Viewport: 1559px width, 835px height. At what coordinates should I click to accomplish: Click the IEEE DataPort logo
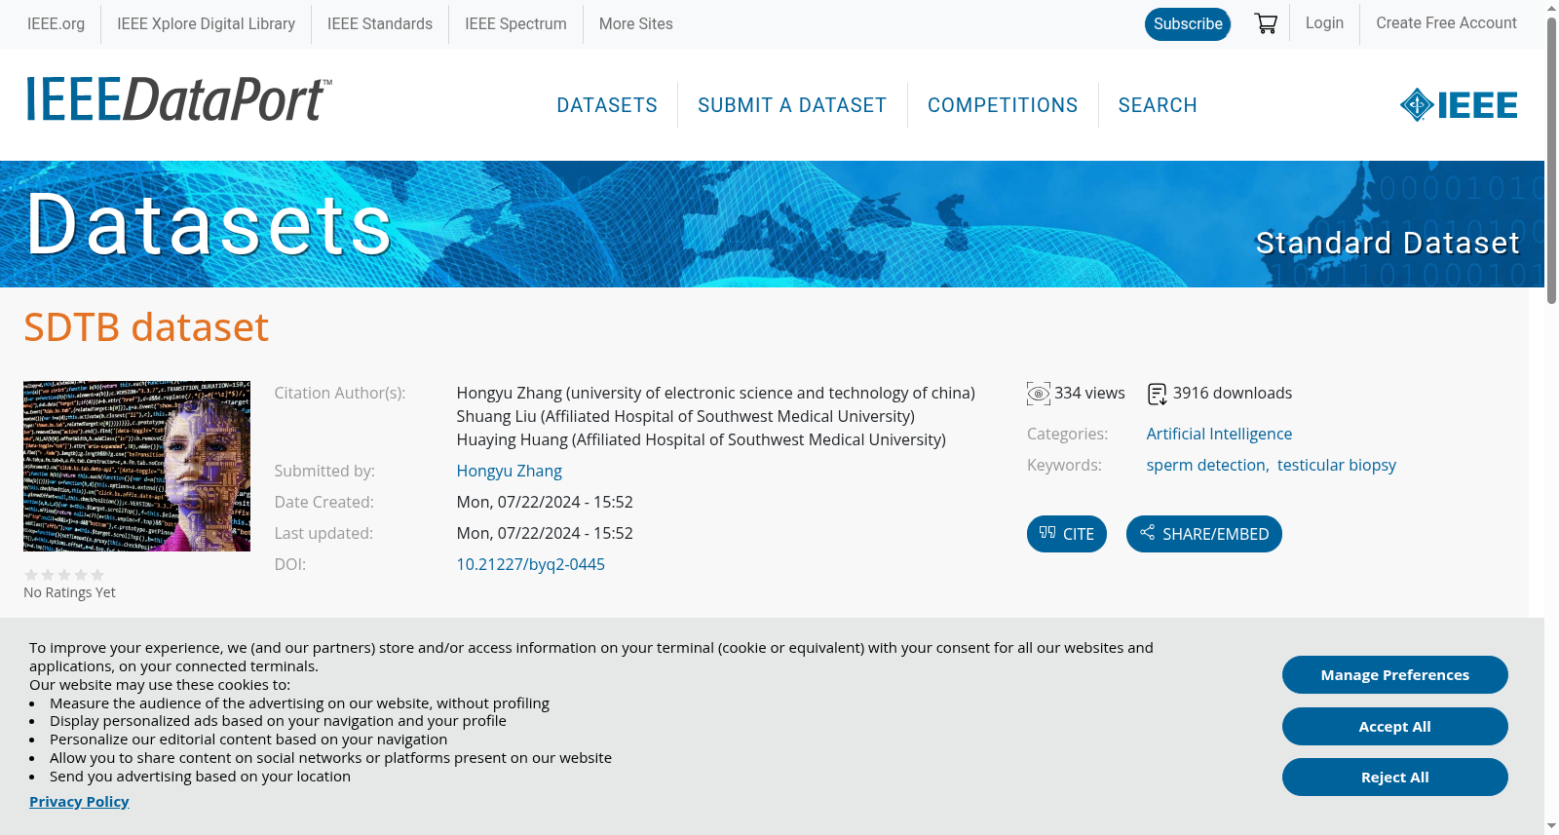[178, 99]
